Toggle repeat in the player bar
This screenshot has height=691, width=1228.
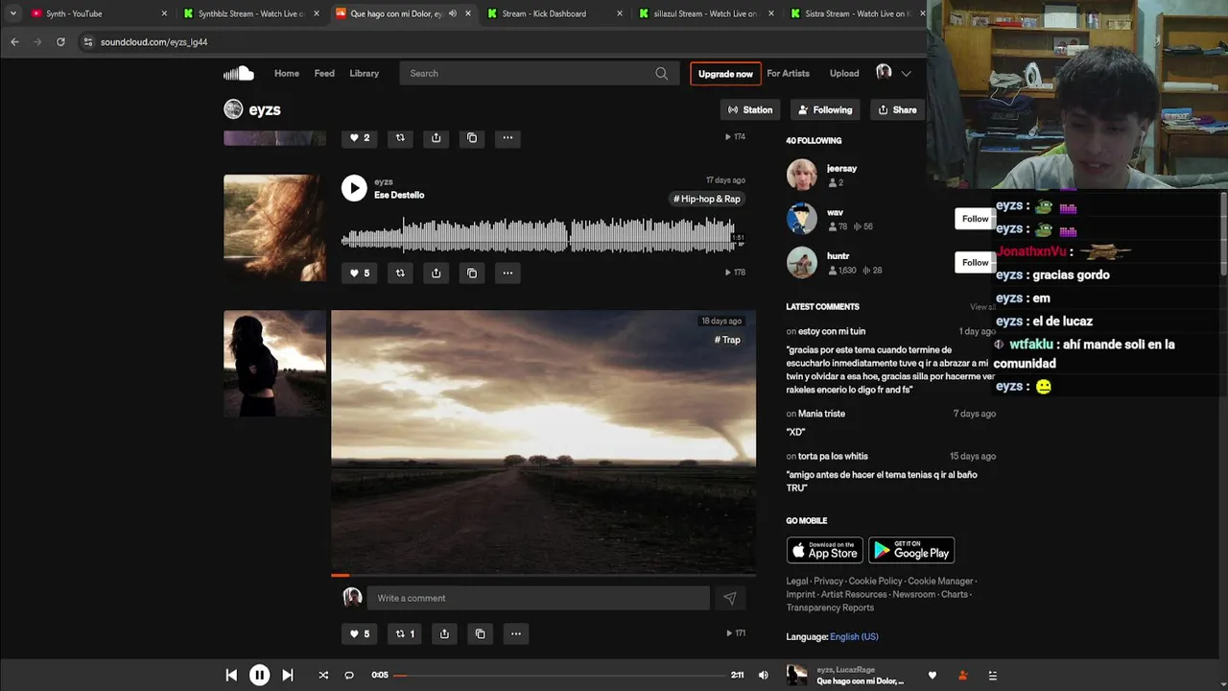[349, 675]
